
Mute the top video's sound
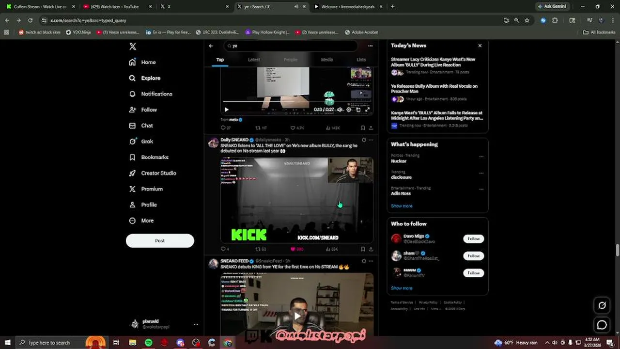[340, 110]
